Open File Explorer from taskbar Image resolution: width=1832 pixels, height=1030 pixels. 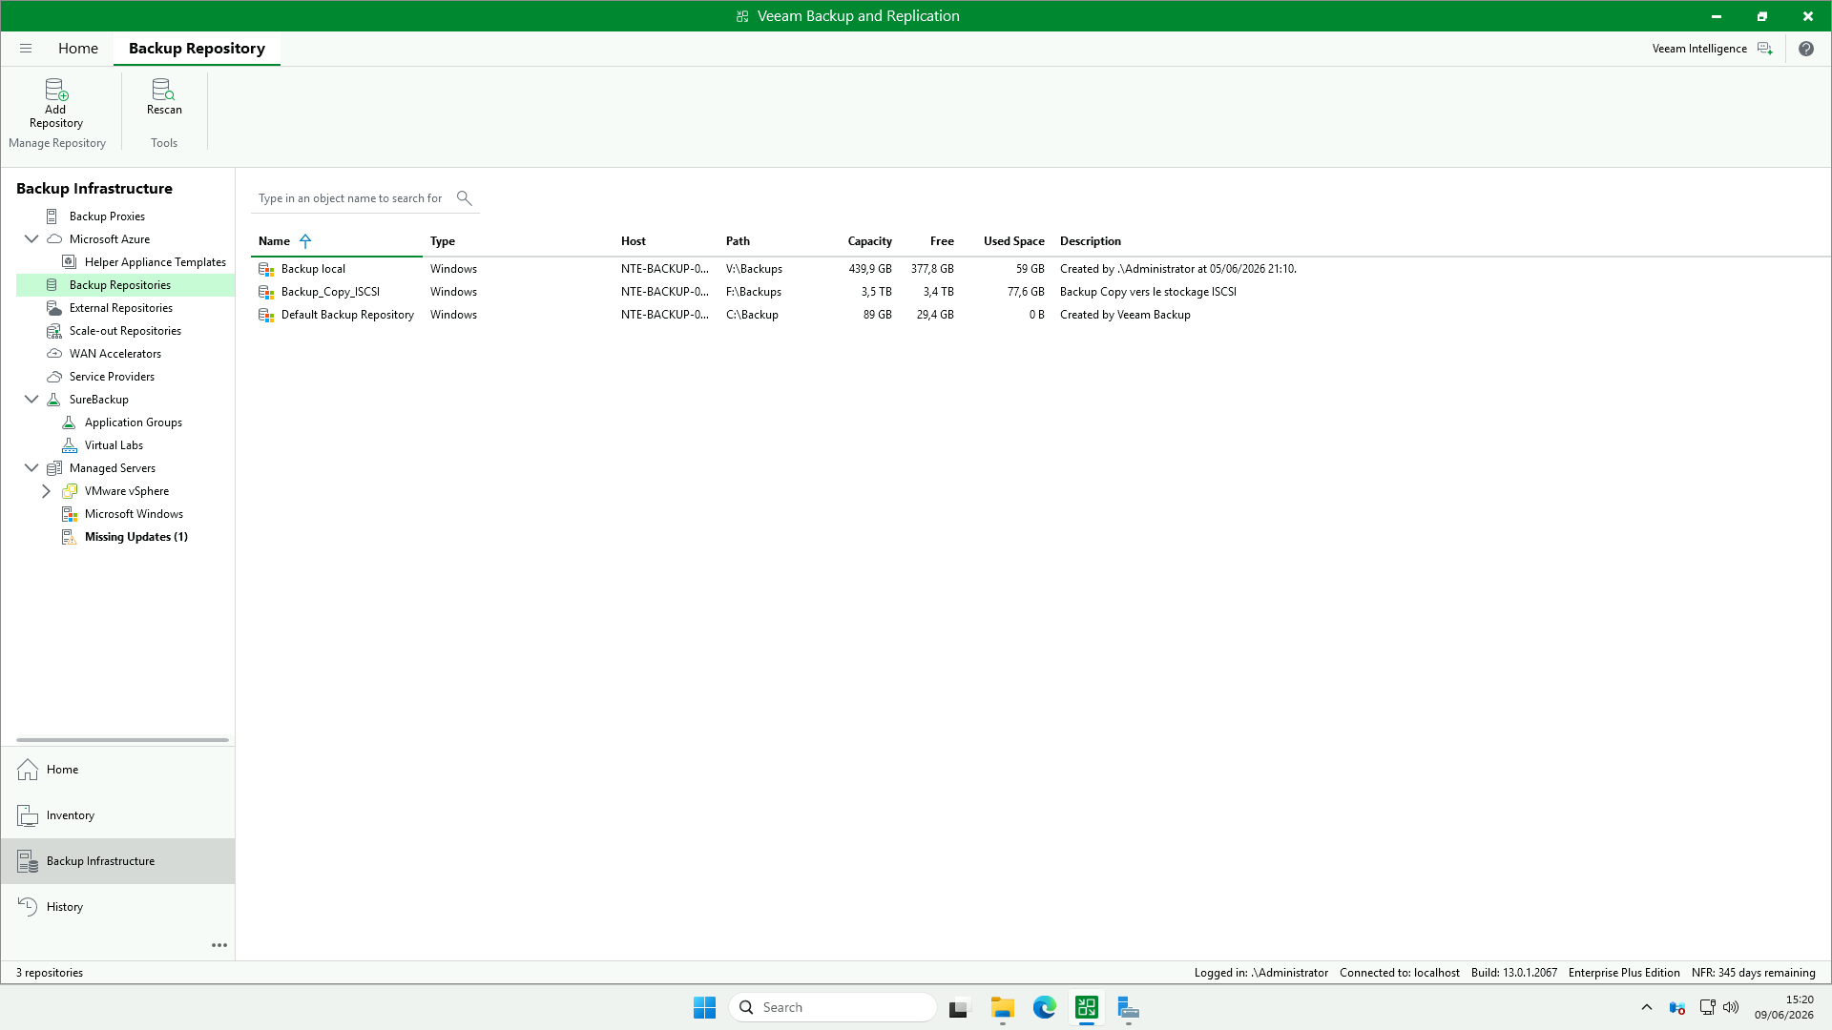point(1002,1007)
